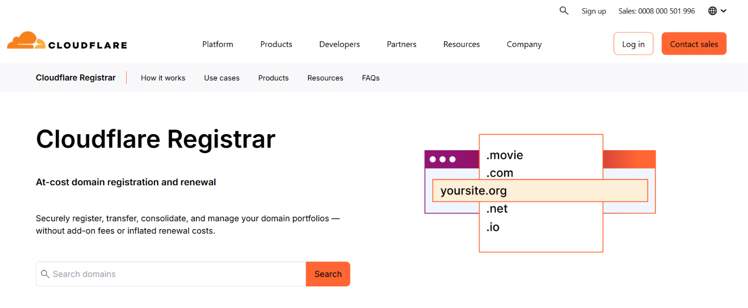Click 'At-cost domain registration and renewal' text
Screen dimensions: 748x308
[x=126, y=182]
